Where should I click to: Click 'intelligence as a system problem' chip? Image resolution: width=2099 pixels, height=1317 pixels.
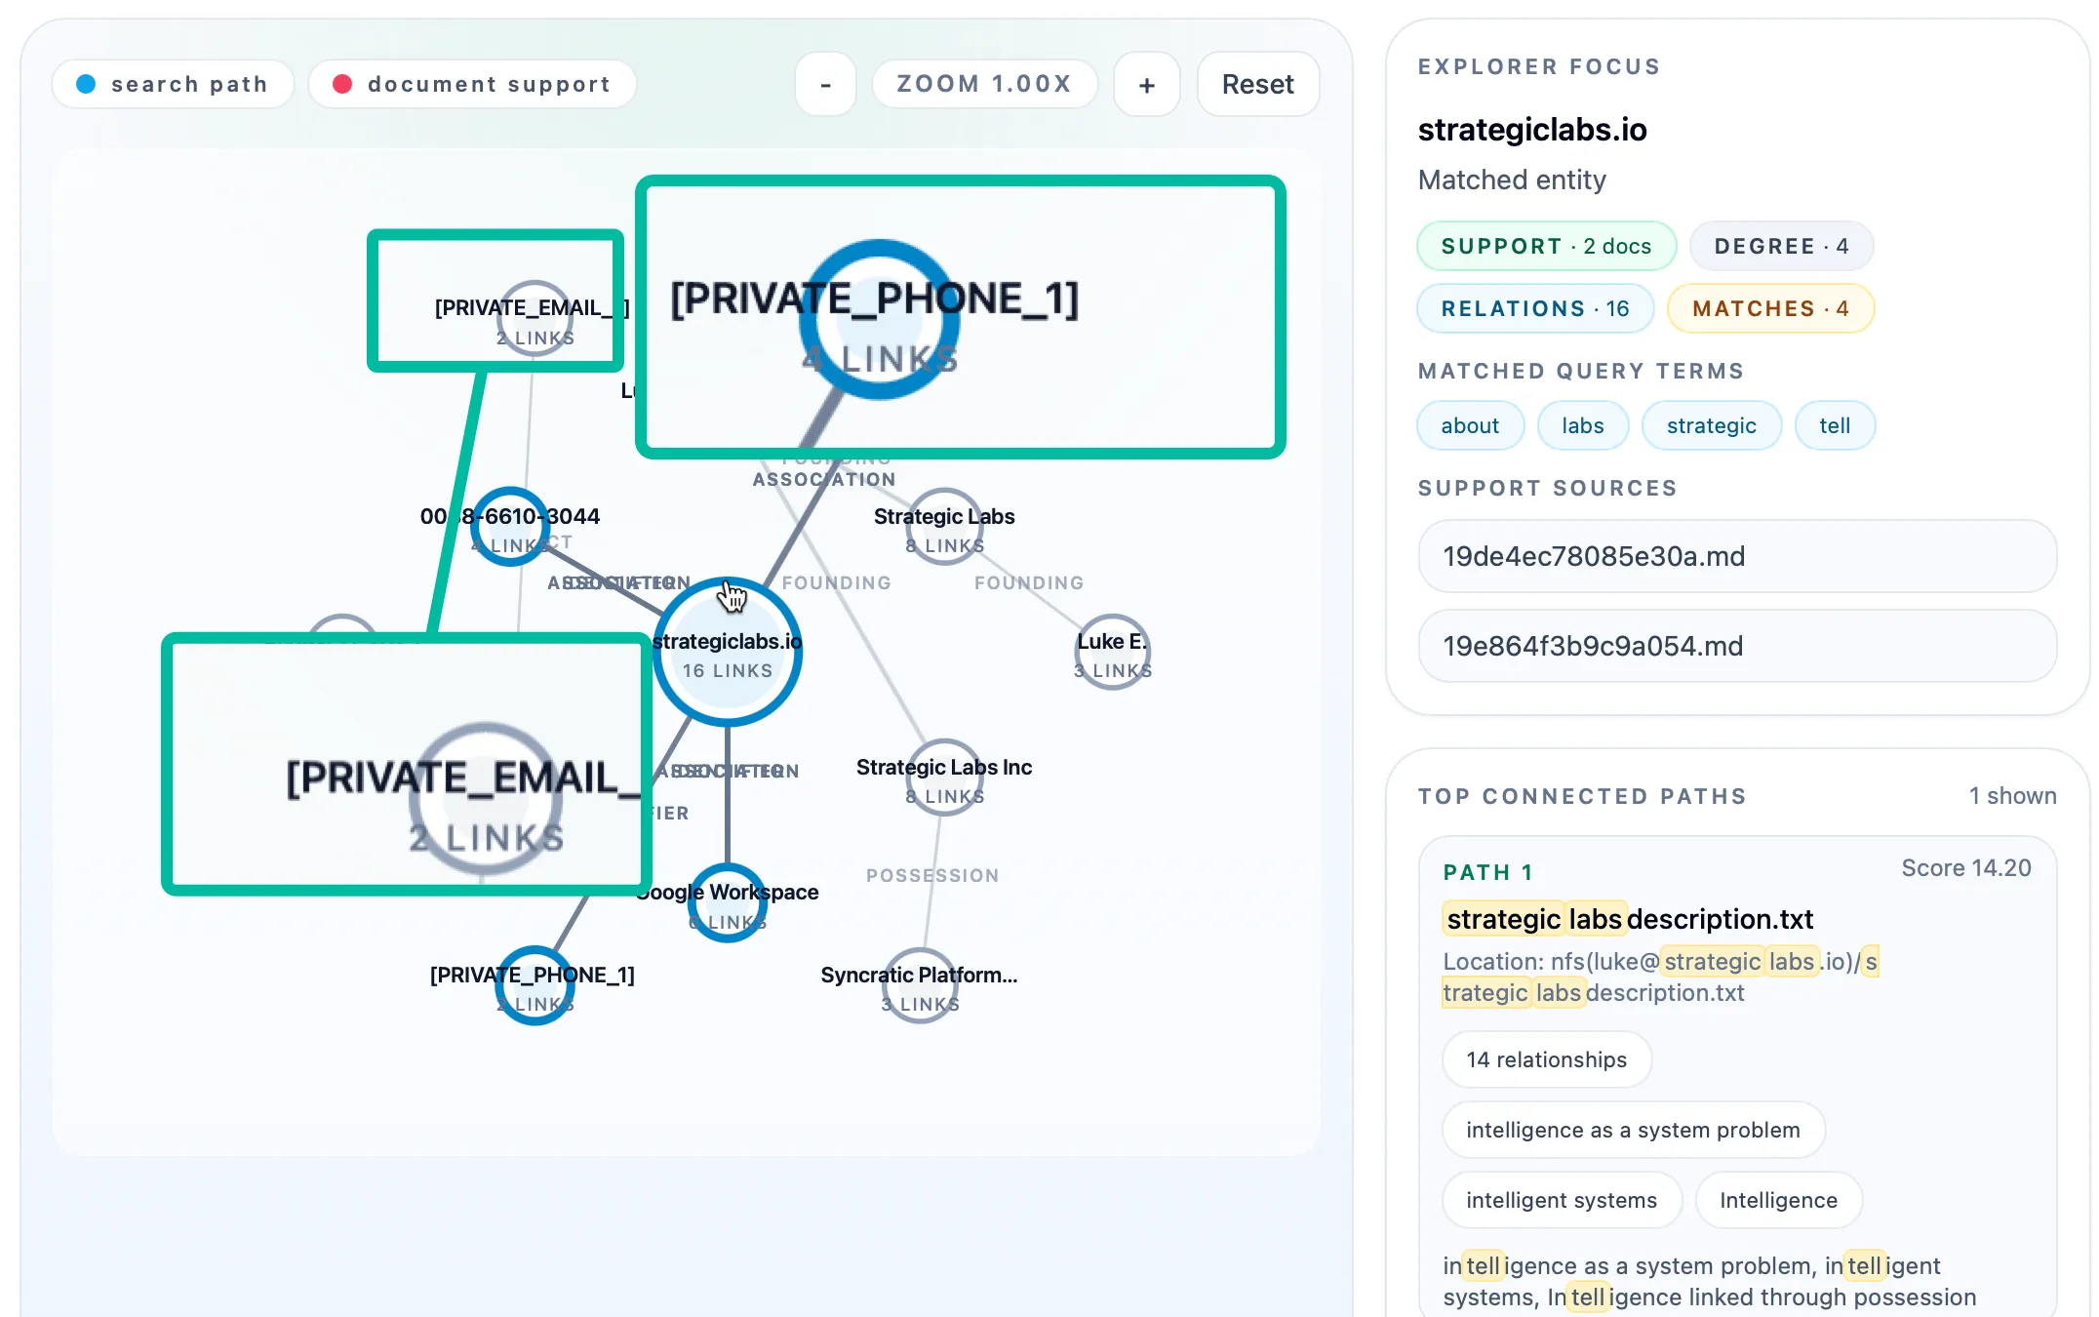click(x=1633, y=1130)
